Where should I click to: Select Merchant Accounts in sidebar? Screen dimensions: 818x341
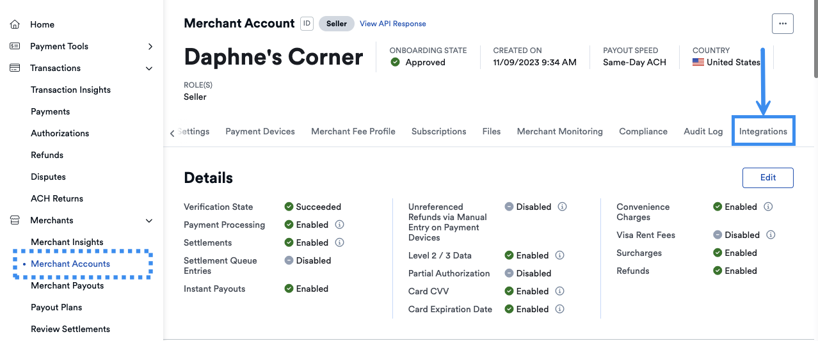pyautogui.click(x=70, y=264)
